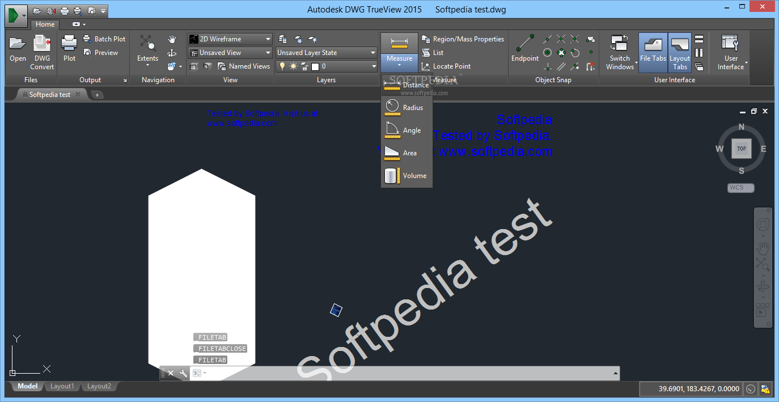Click the layer 0 white color swatch

click(x=316, y=66)
